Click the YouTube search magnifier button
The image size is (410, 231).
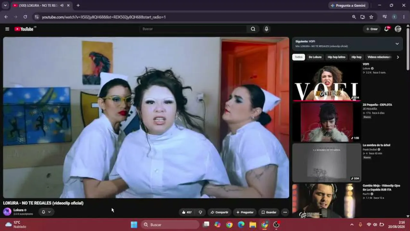coord(253,29)
